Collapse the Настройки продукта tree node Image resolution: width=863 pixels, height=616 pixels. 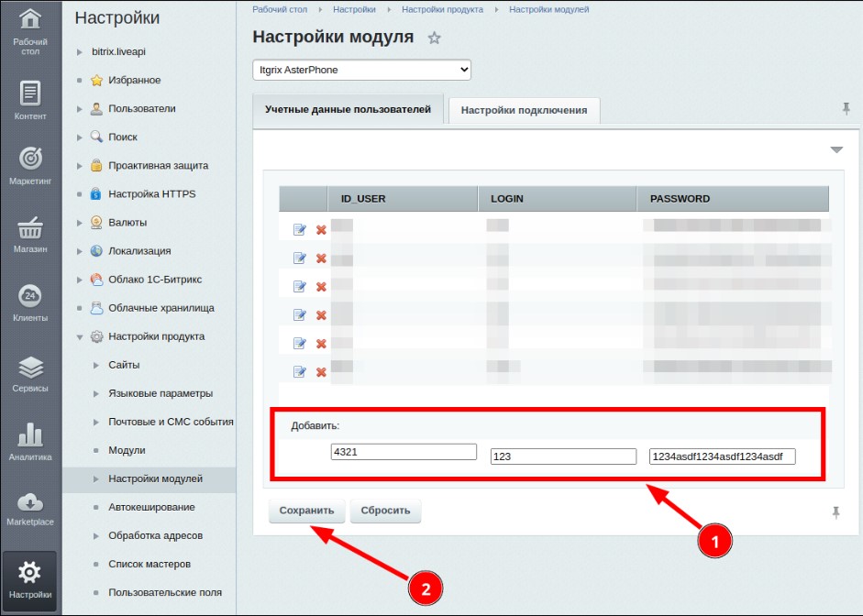click(81, 336)
